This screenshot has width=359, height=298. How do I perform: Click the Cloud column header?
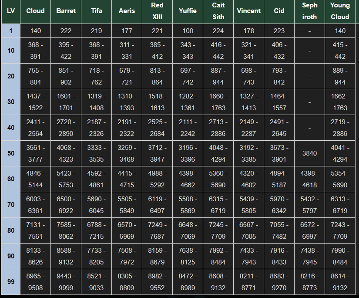point(36,11)
